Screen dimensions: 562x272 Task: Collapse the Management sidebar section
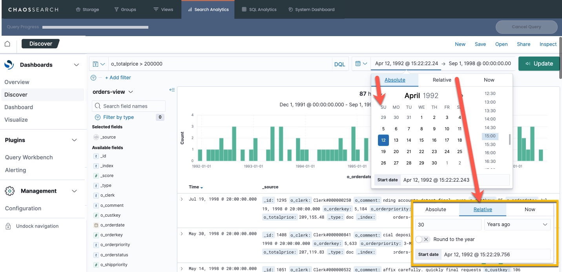coord(75,191)
